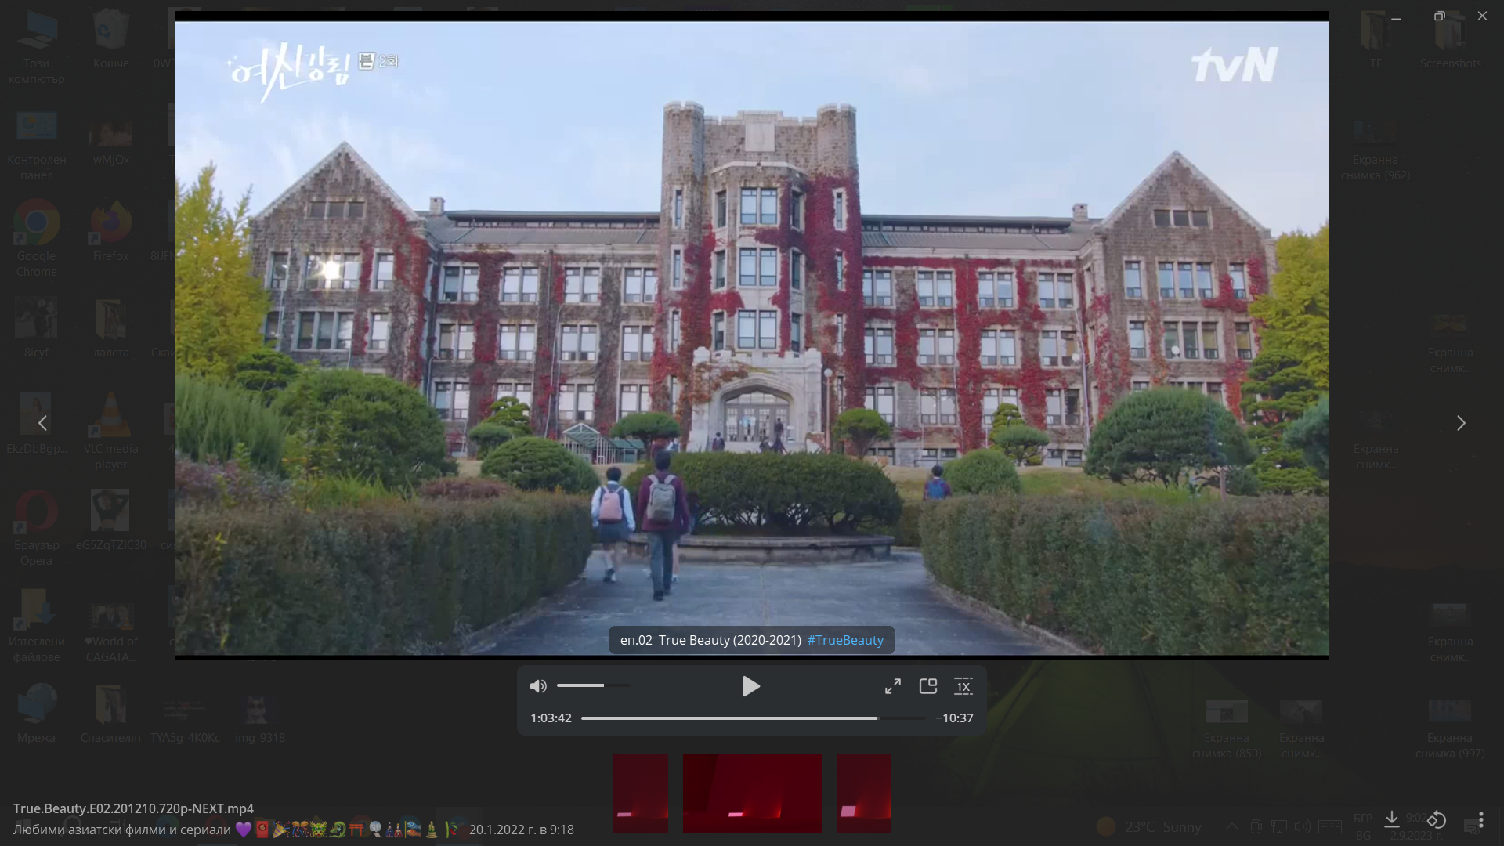1504x846 pixels.
Task: Open the 1X playback speed menu
Action: (963, 686)
